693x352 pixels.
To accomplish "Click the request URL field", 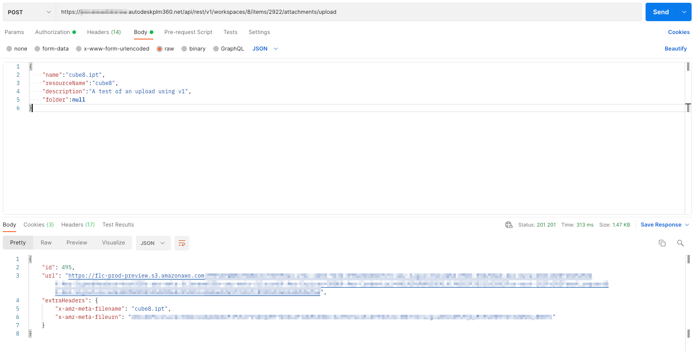I will (349, 12).
